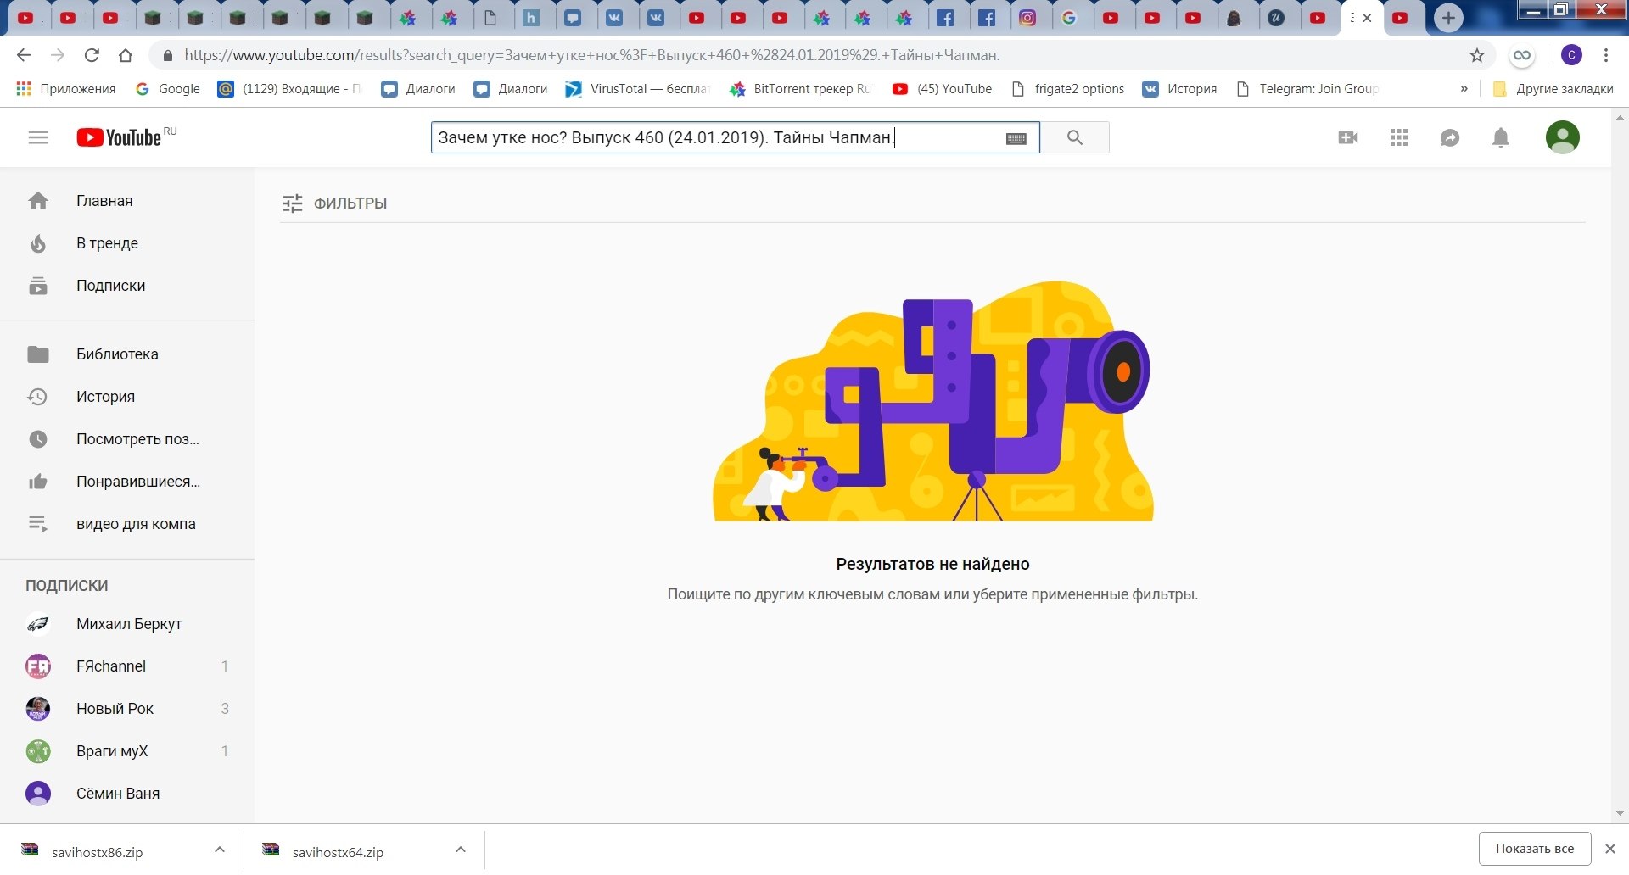
Task: Open Chrome's three-dot menu
Action: tap(1606, 55)
